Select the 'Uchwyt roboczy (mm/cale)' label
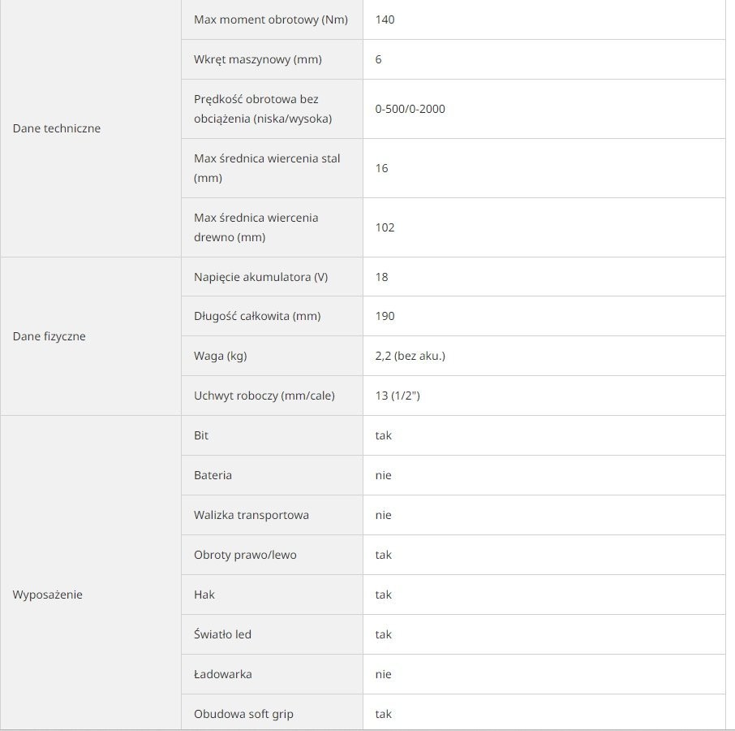 264,396
